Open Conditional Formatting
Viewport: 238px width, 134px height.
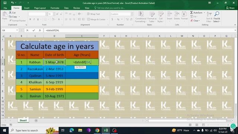(x=141, y=17)
